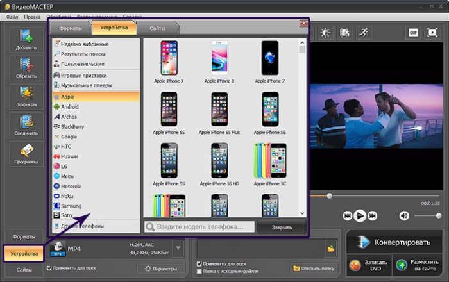Click the fullscreen snapshot icon
The image size is (449, 282).
[432, 33]
